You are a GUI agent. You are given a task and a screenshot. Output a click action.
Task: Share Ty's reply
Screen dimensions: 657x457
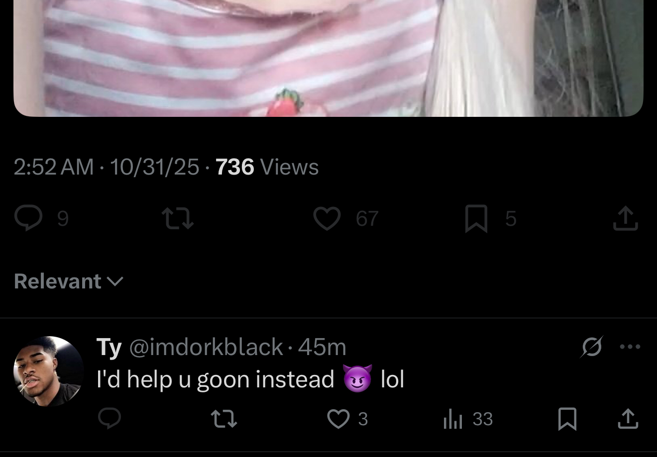(628, 418)
